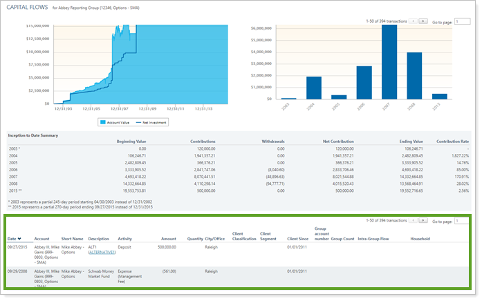Sort transactions by Account column header
Viewport: 482px width, 301px height.
coord(42,239)
